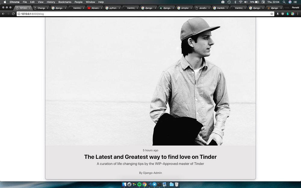Close the active 127.0.0.1 tab
This screenshot has height=188, width=301.
click(29, 8)
